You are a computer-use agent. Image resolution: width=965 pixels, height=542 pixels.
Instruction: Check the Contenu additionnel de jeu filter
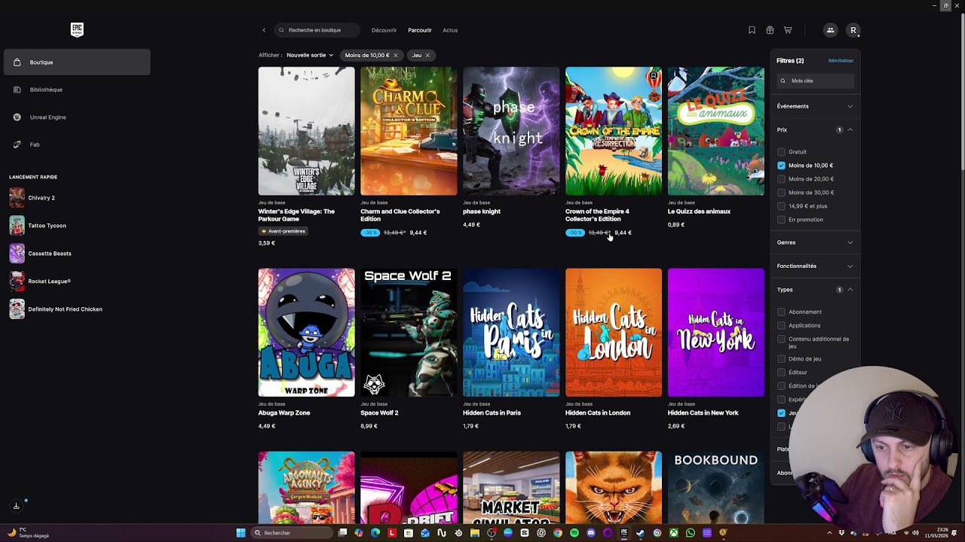pyautogui.click(x=781, y=340)
